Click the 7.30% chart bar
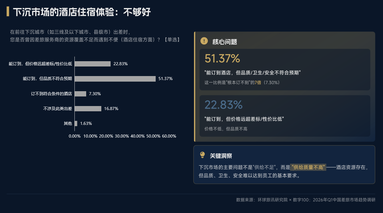Viewport: 383px width, 213px height. (80, 94)
